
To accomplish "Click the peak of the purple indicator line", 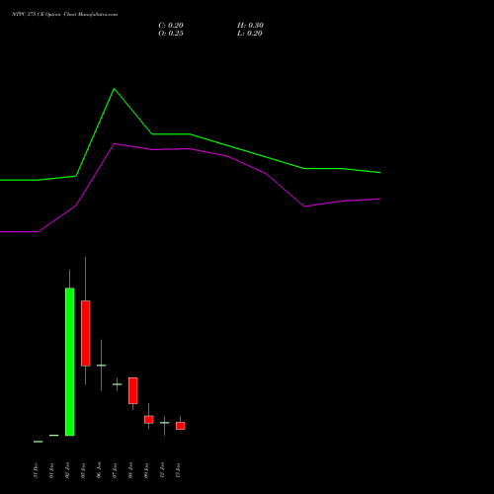I will [x=115, y=143].
